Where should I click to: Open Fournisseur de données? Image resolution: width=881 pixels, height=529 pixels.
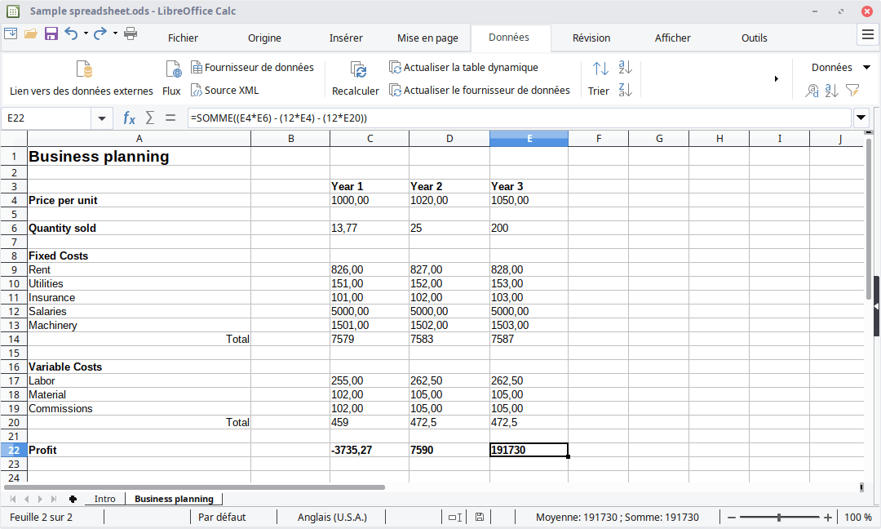click(x=252, y=68)
